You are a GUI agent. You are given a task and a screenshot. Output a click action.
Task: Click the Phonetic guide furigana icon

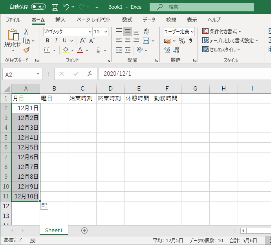98,50
